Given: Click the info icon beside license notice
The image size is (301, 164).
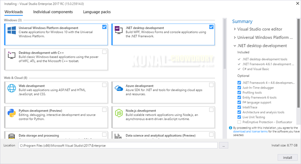Looking at the screenshot, I should pyautogui.click(x=230, y=128).
